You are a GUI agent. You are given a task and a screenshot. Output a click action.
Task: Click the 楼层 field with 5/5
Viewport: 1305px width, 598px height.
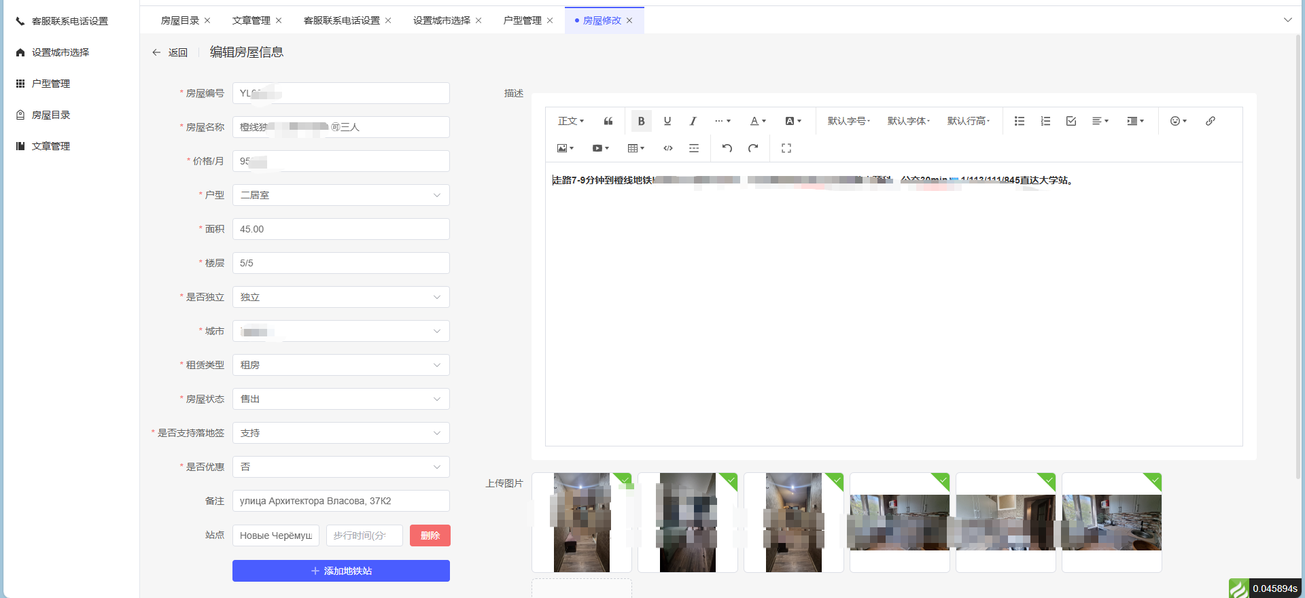pos(341,263)
